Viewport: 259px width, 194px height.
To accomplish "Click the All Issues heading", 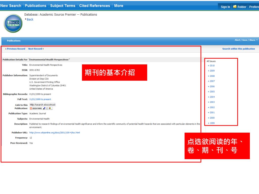I will [x=211, y=61].
